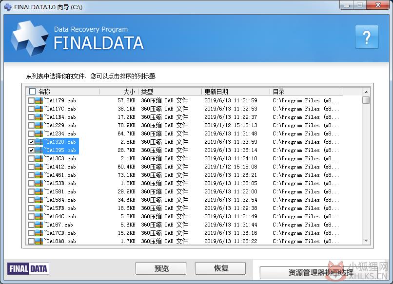This screenshot has width=393, height=284.
Task: Check the box for ~TA17CD.cab
Action: click(x=31, y=233)
